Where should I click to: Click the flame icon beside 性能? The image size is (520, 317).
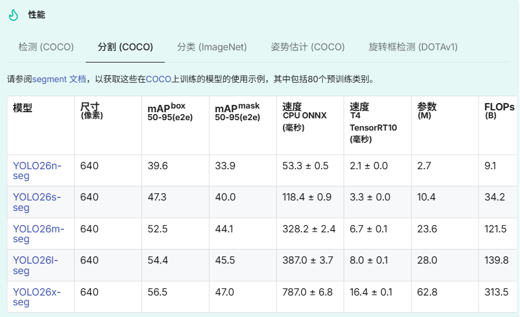click(13, 15)
